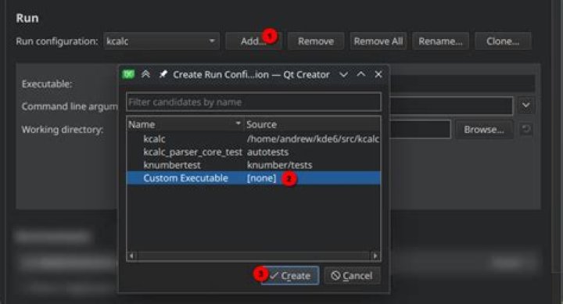Viewport: 563px width, 304px height.
Task: Click the Remove button
Action: [x=316, y=41]
